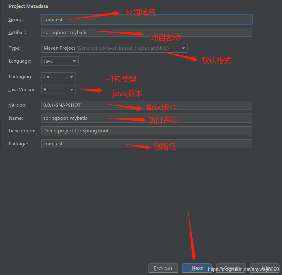
Task: Click the Name field showing springboot_mybatis
Action: pyautogui.click(x=146, y=118)
